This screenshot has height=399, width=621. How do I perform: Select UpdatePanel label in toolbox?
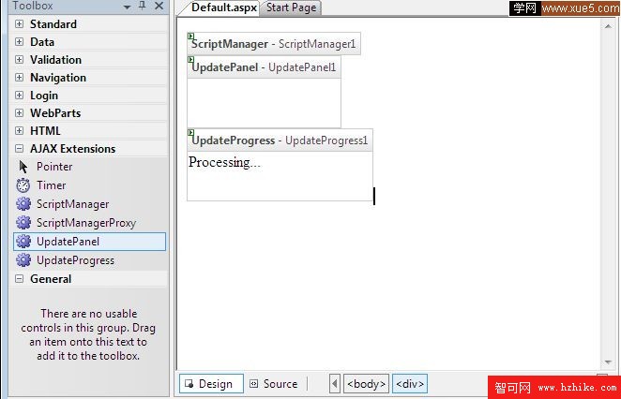point(68,242)
